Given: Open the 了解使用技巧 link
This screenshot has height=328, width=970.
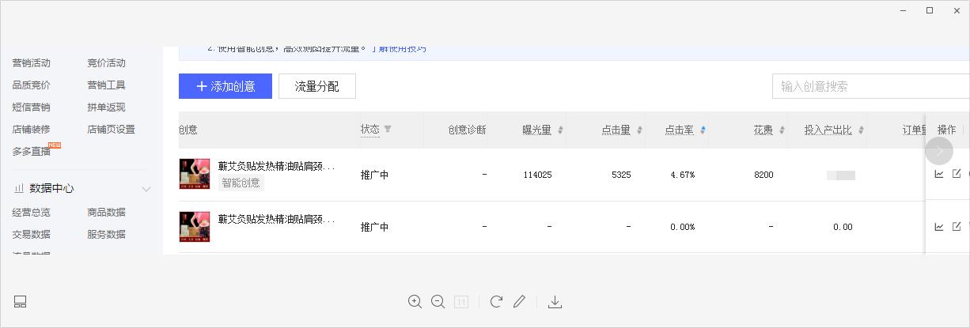Looking at the screenshot, I should (398, 49).
